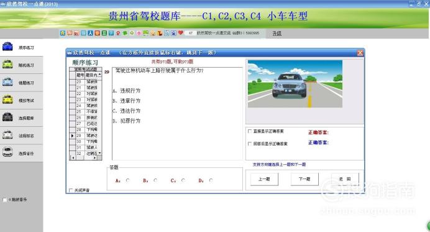Click option text A、违规行为
Image resolution: width=430 pixels, height=232 pixels.
coord(126,91)
